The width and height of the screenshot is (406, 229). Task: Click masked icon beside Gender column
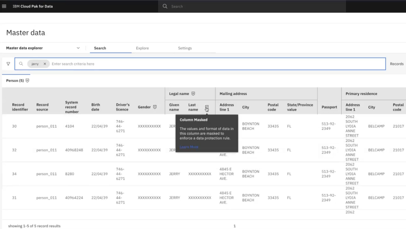click(155, 107)
